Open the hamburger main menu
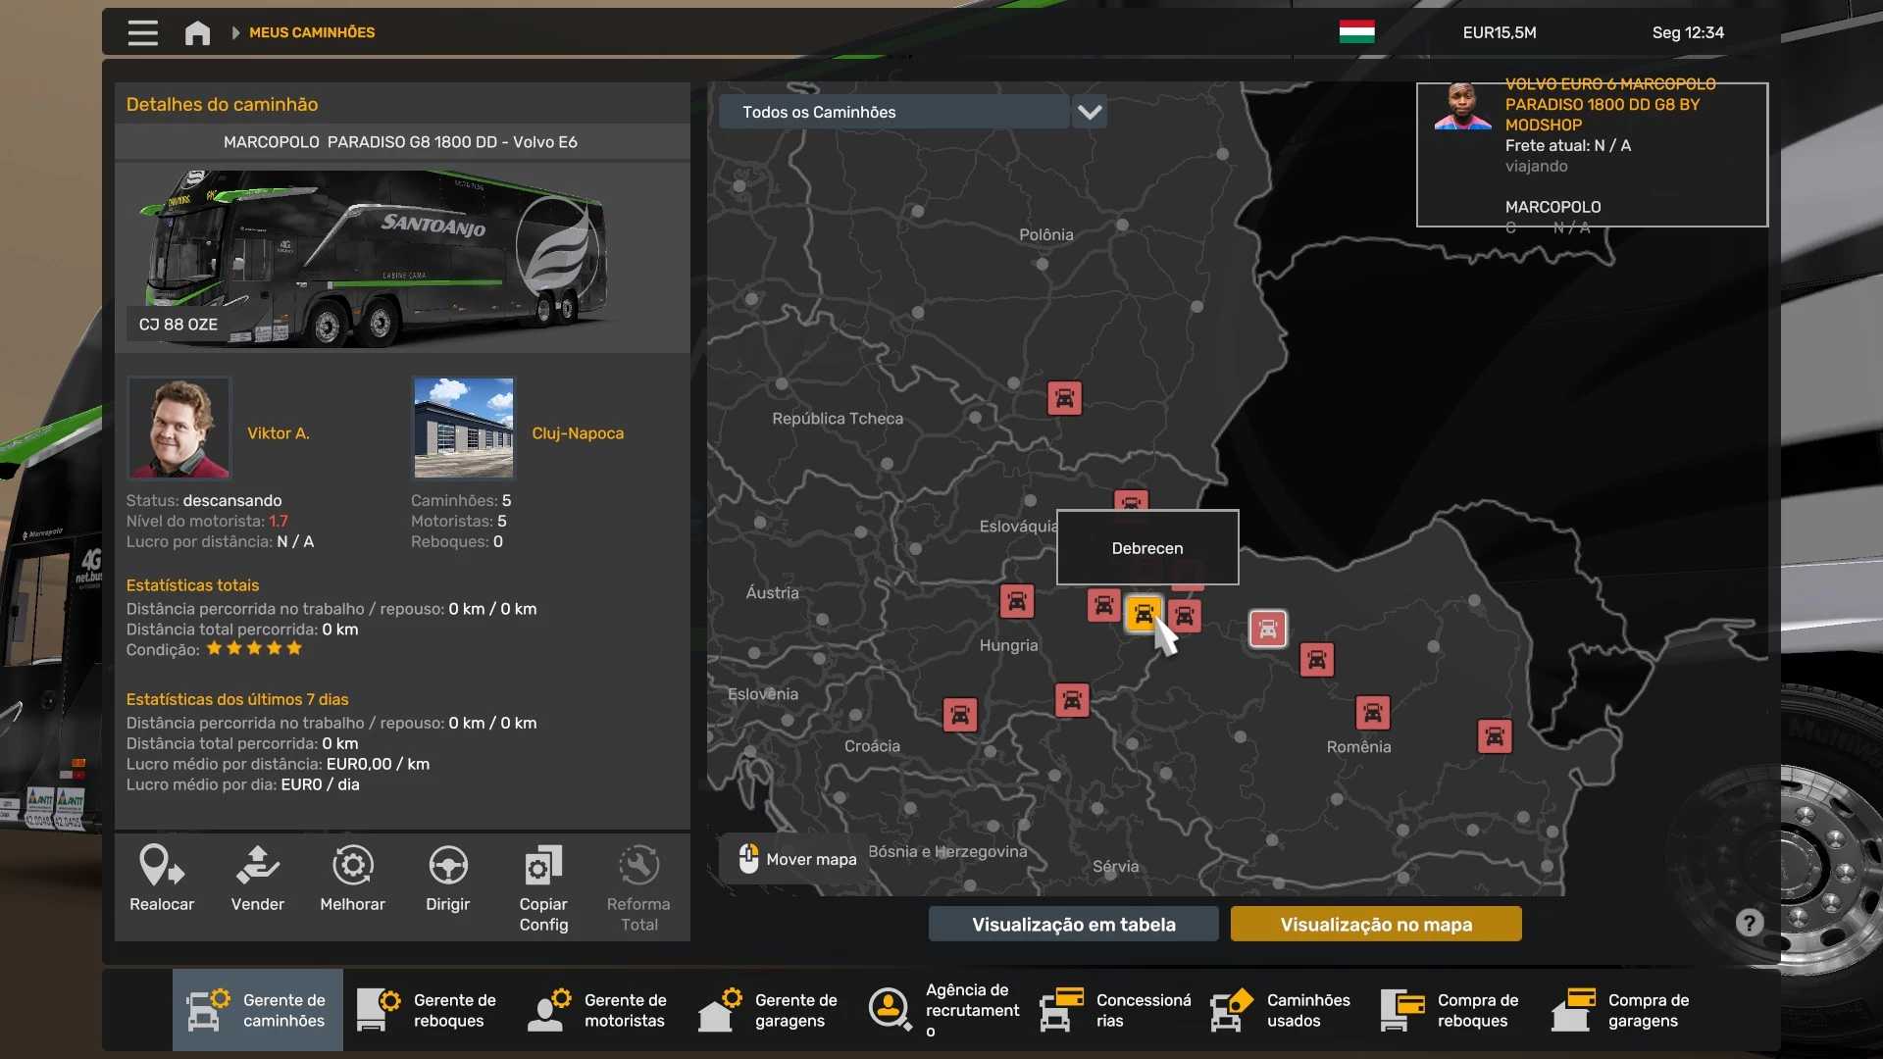Image resolution: width=1883 pixels, height=1059 pixels. (x=142, y=32)
